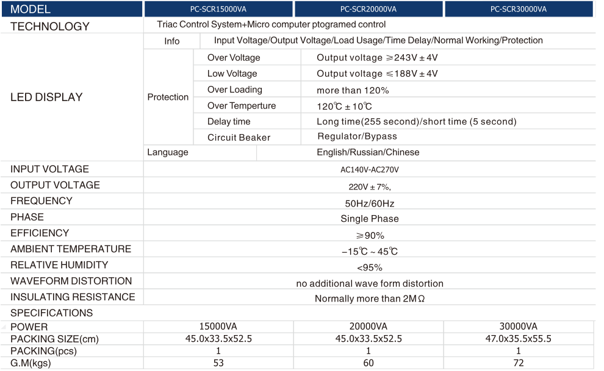Click the 47.0x35.5x55.5 packing size cell

pos(519,339)
